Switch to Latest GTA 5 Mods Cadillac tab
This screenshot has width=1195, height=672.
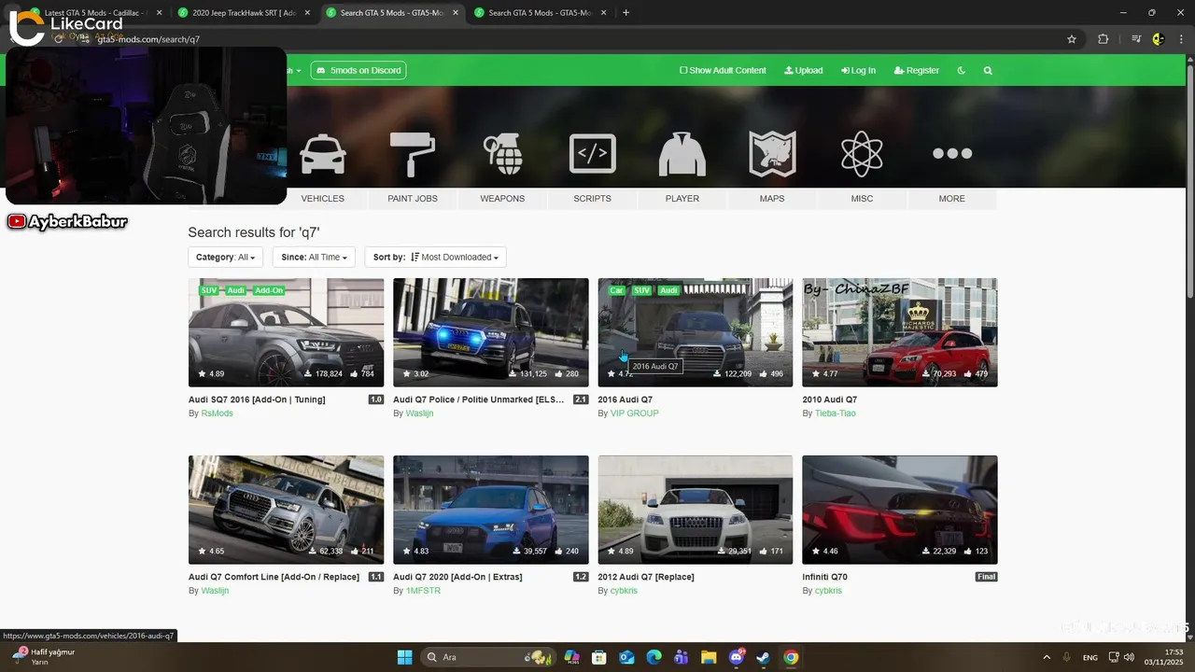coord(92,13)
